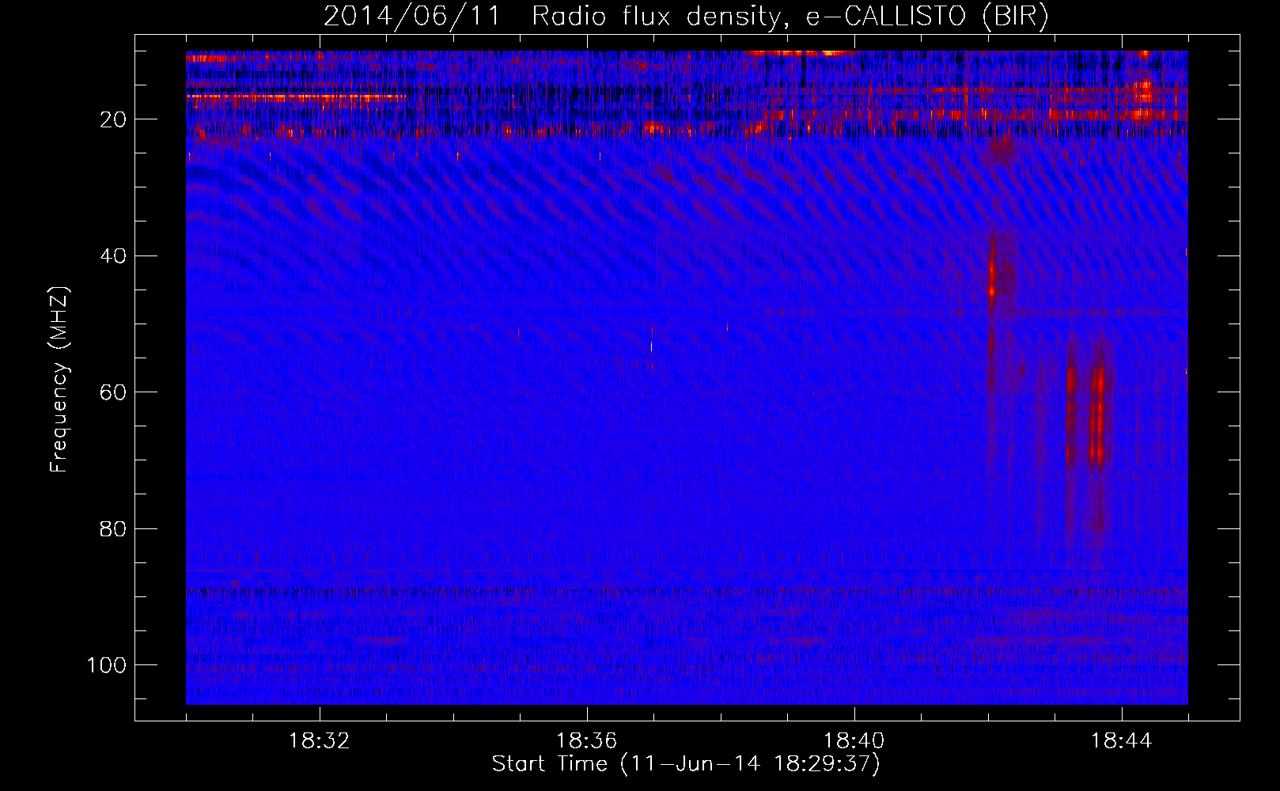Click the 18:32 time tick label
This screenshot has width=1280, height=791.
[320, 741]
